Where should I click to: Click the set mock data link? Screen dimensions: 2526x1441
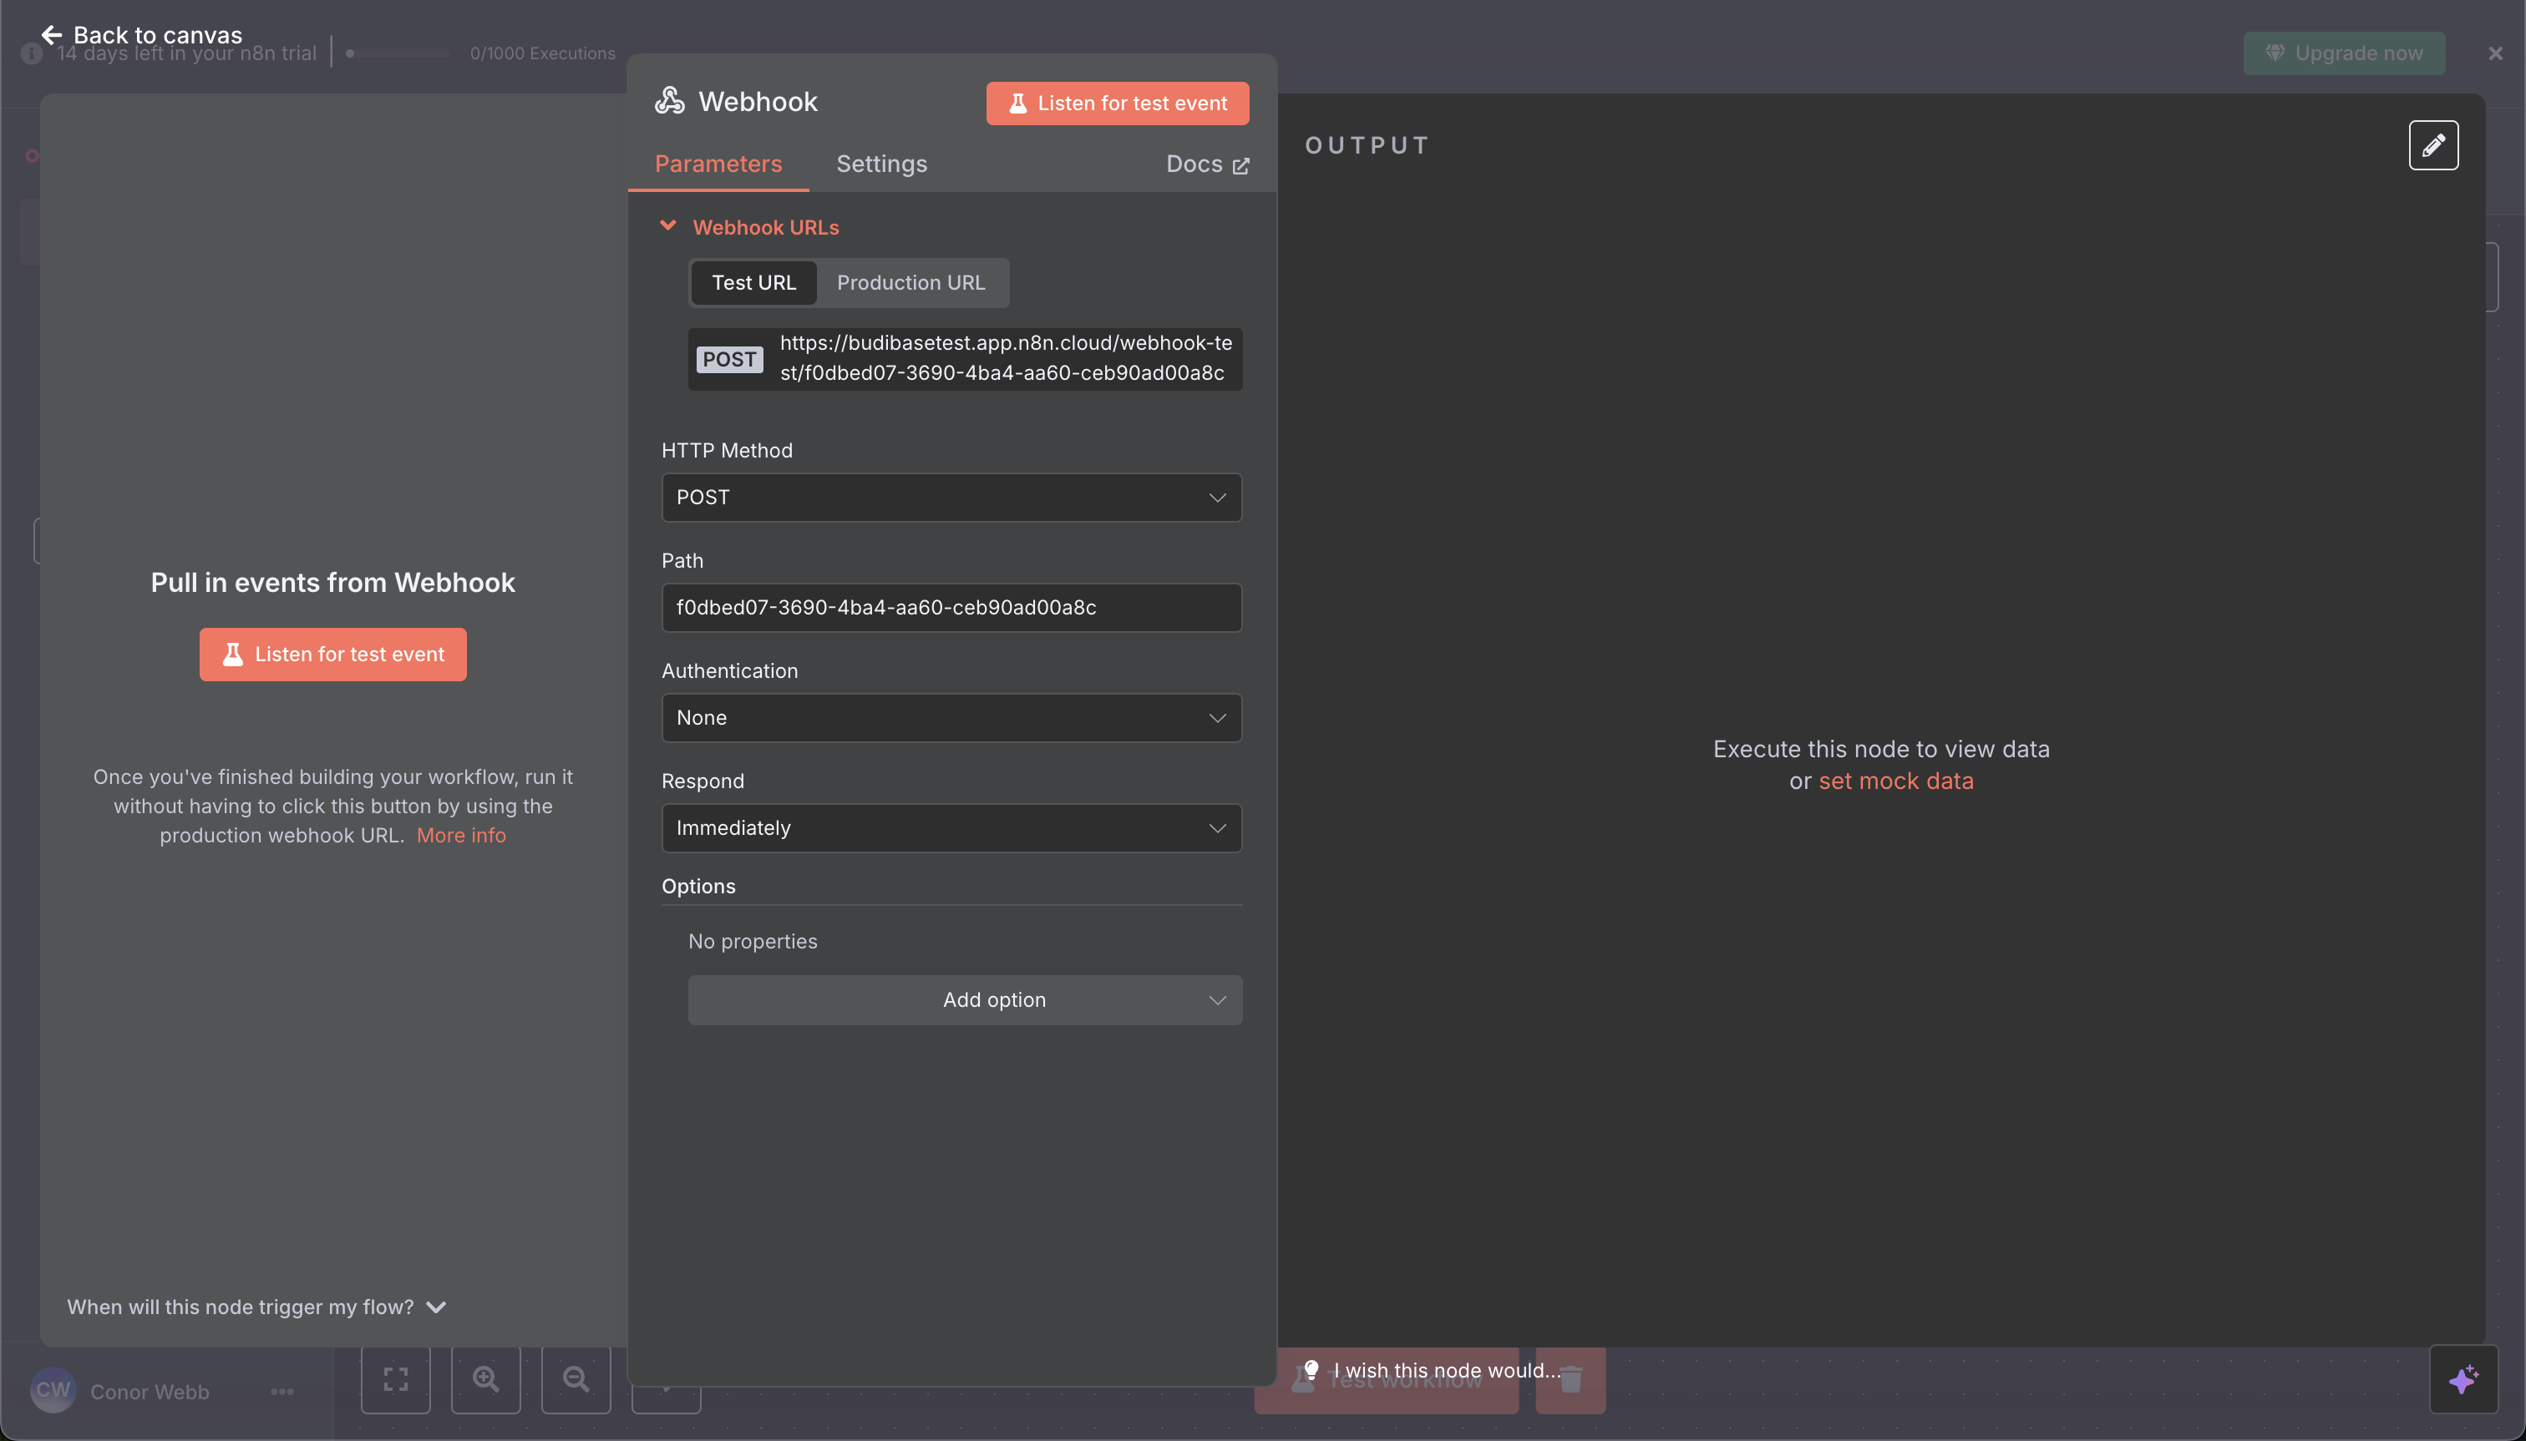(x=1895, y=781)
